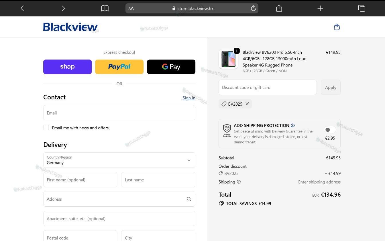
Task: Click the Apartment, suite, etc. field
Action: [119, 219]
